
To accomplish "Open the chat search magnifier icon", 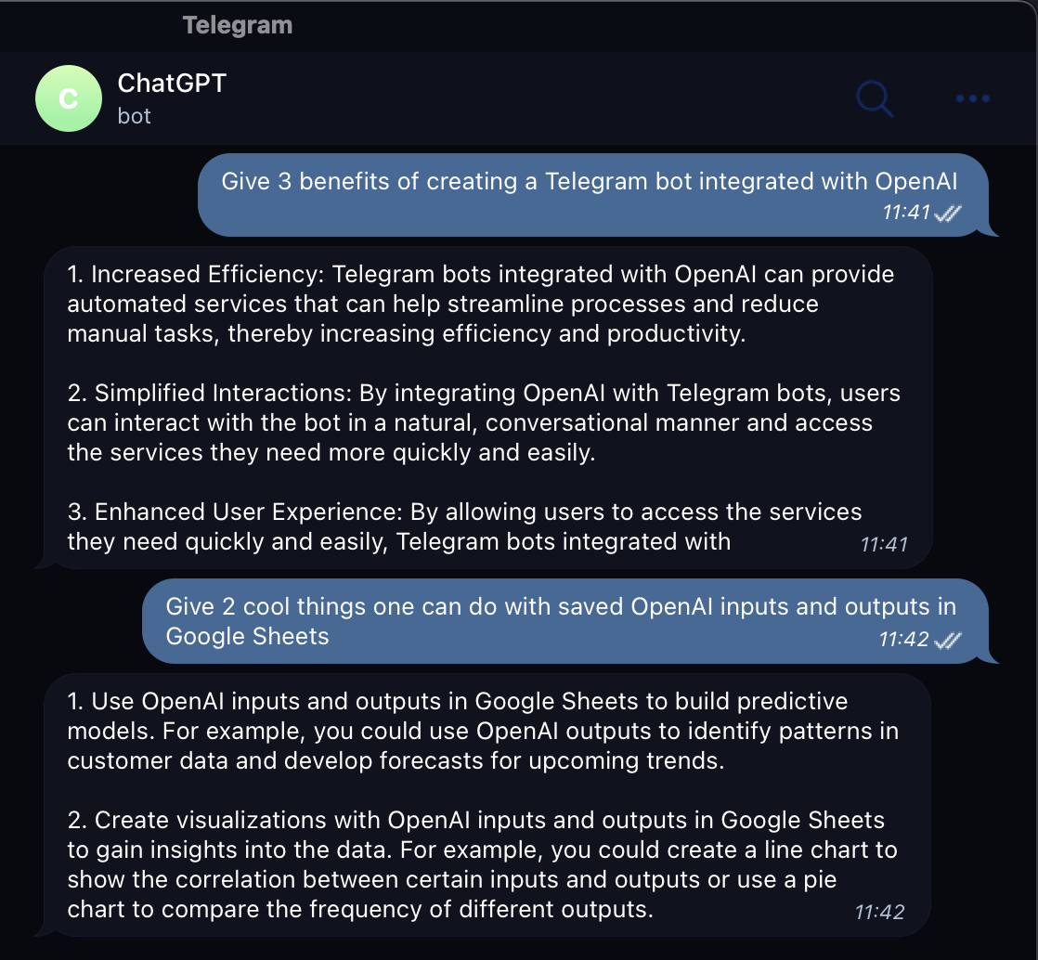I will point(874,97).
